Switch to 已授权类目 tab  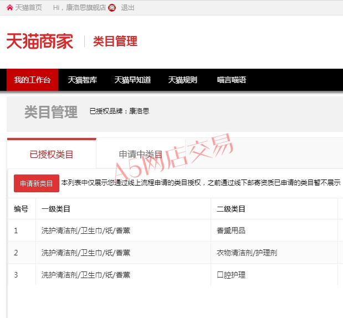pyautogui.click(x=52, y=154)
